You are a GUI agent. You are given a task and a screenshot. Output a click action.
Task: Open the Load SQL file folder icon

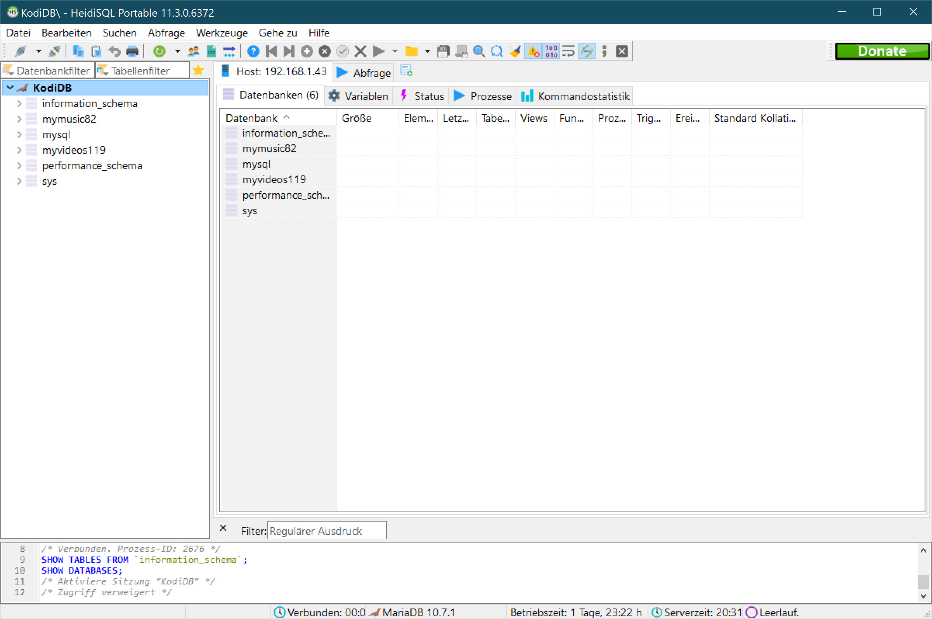[x=412, y=51]
